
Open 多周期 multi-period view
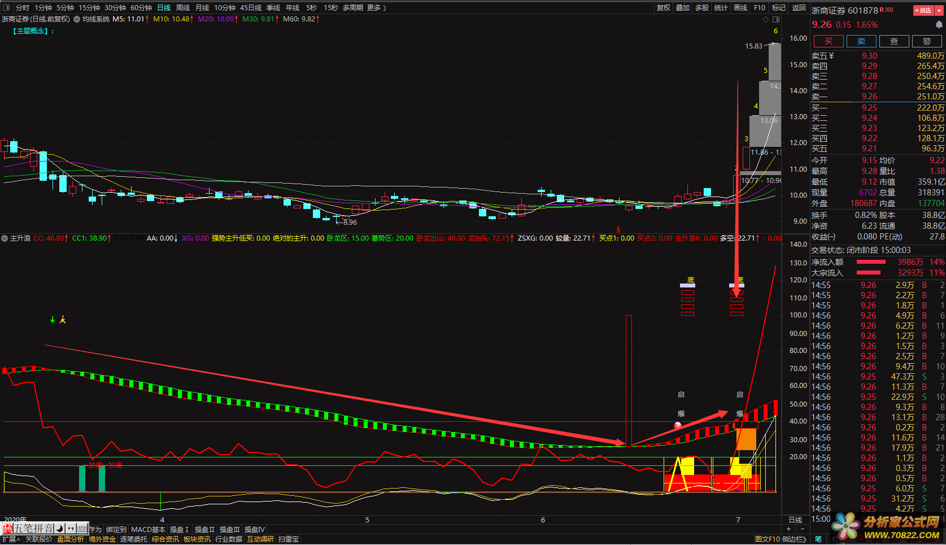point(352,8)
